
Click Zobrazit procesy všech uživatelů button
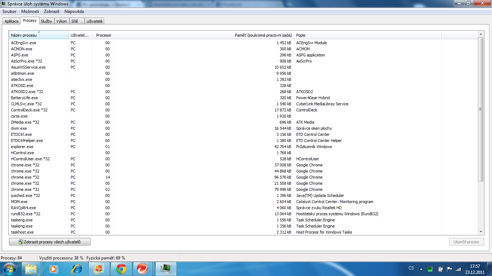pos(50,242)
